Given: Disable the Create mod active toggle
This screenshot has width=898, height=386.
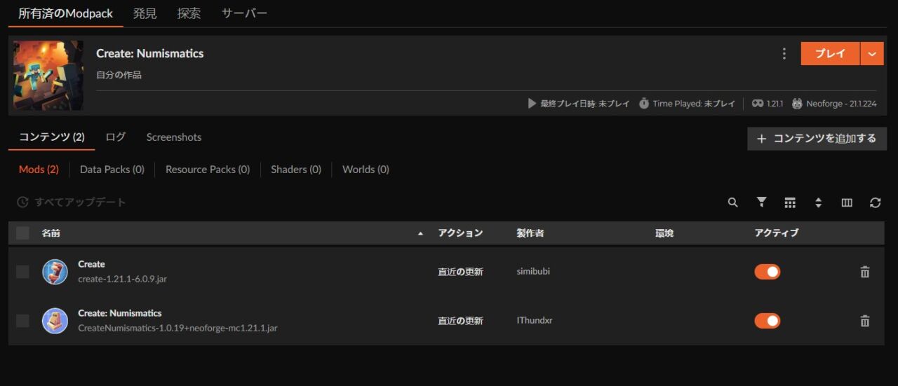Looking at the screenshot, I should coord(768,272).
